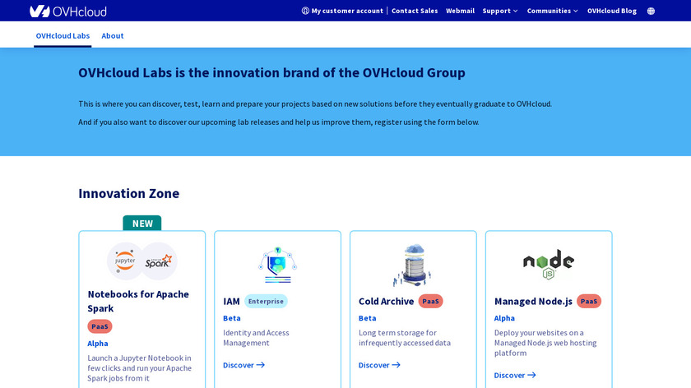Click arrow icon after Managed Node.js Discover
Viewport: 691px width, 388px height.
pos(531,375)
